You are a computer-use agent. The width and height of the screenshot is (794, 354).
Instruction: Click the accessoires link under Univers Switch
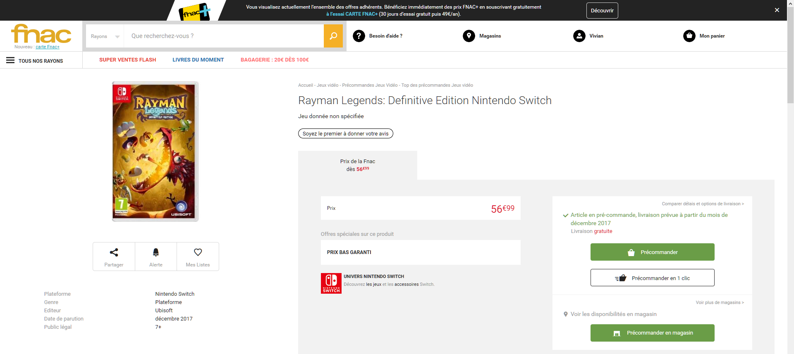coord(407,284)
